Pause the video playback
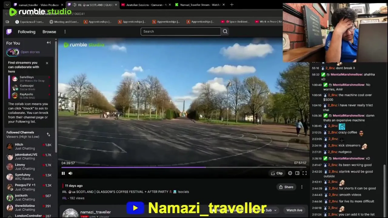Screen dimensions: 388x218 63,173
